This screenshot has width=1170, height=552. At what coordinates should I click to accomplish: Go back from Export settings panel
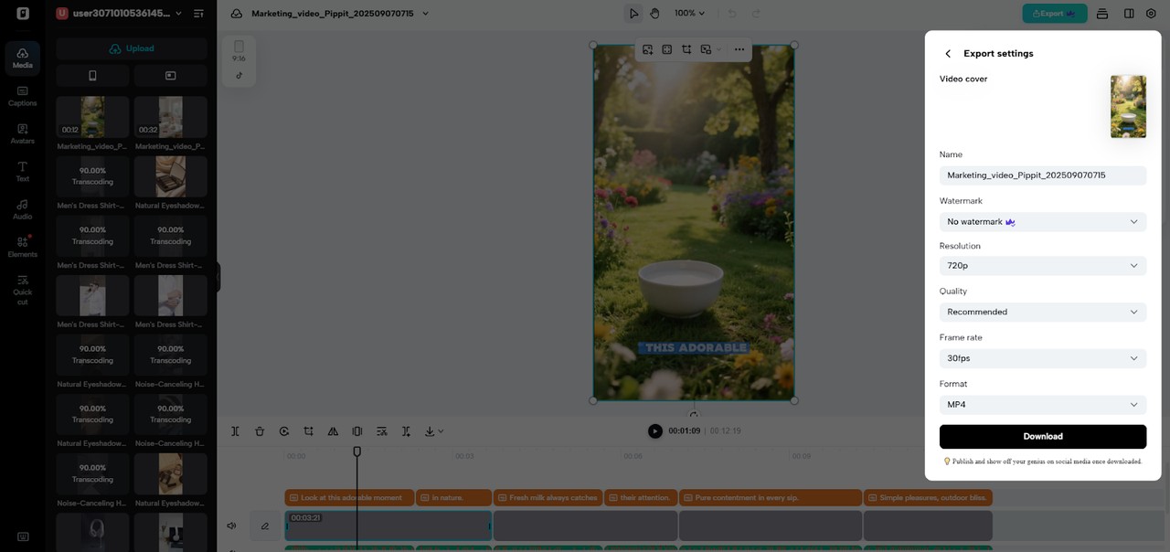point(948,54)
